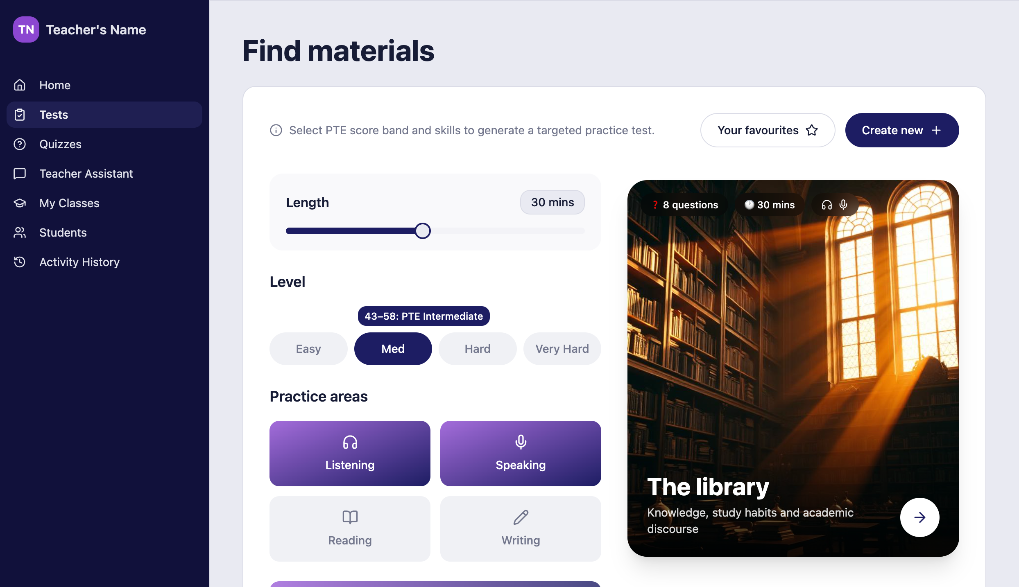Go to Tests in sidebar

pos(104,115)
